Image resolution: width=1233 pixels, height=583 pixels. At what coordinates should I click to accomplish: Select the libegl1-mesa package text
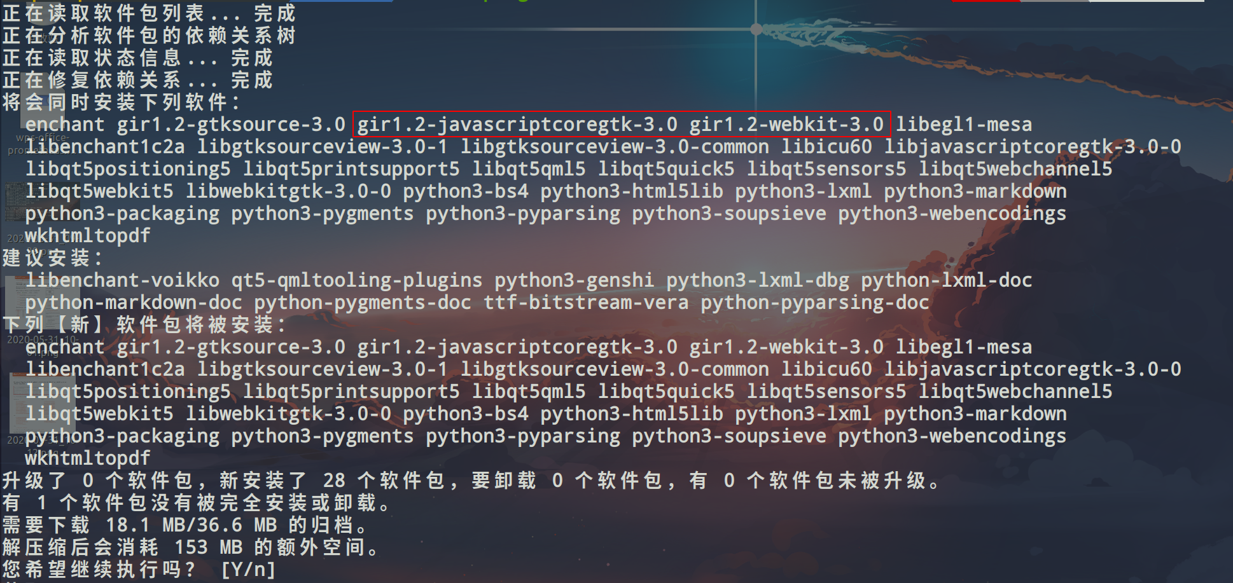pyautogui.click(x=964, y=124)
